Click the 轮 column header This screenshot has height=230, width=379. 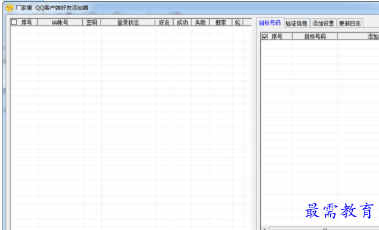point(238,23)
